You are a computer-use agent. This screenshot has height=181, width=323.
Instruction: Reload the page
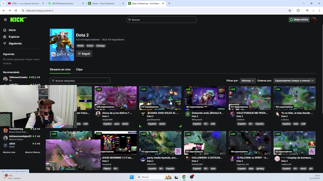coord(16,11)
